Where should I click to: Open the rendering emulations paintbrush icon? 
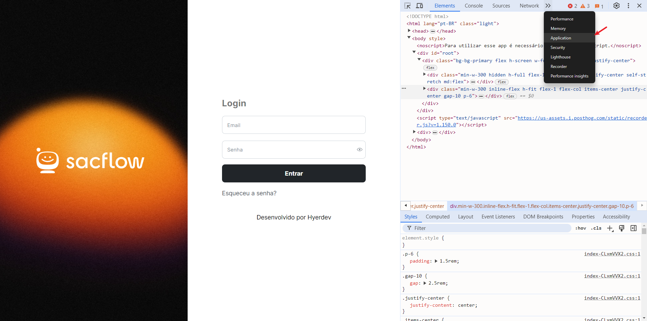[621, 228]
